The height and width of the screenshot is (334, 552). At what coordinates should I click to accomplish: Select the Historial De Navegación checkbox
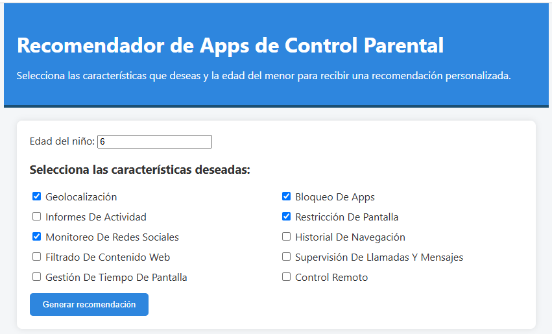[x=286, y=237]
